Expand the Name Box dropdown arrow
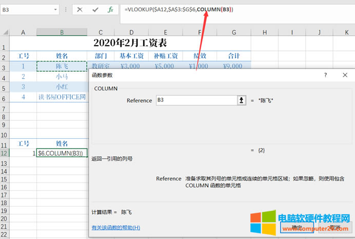 55,10
